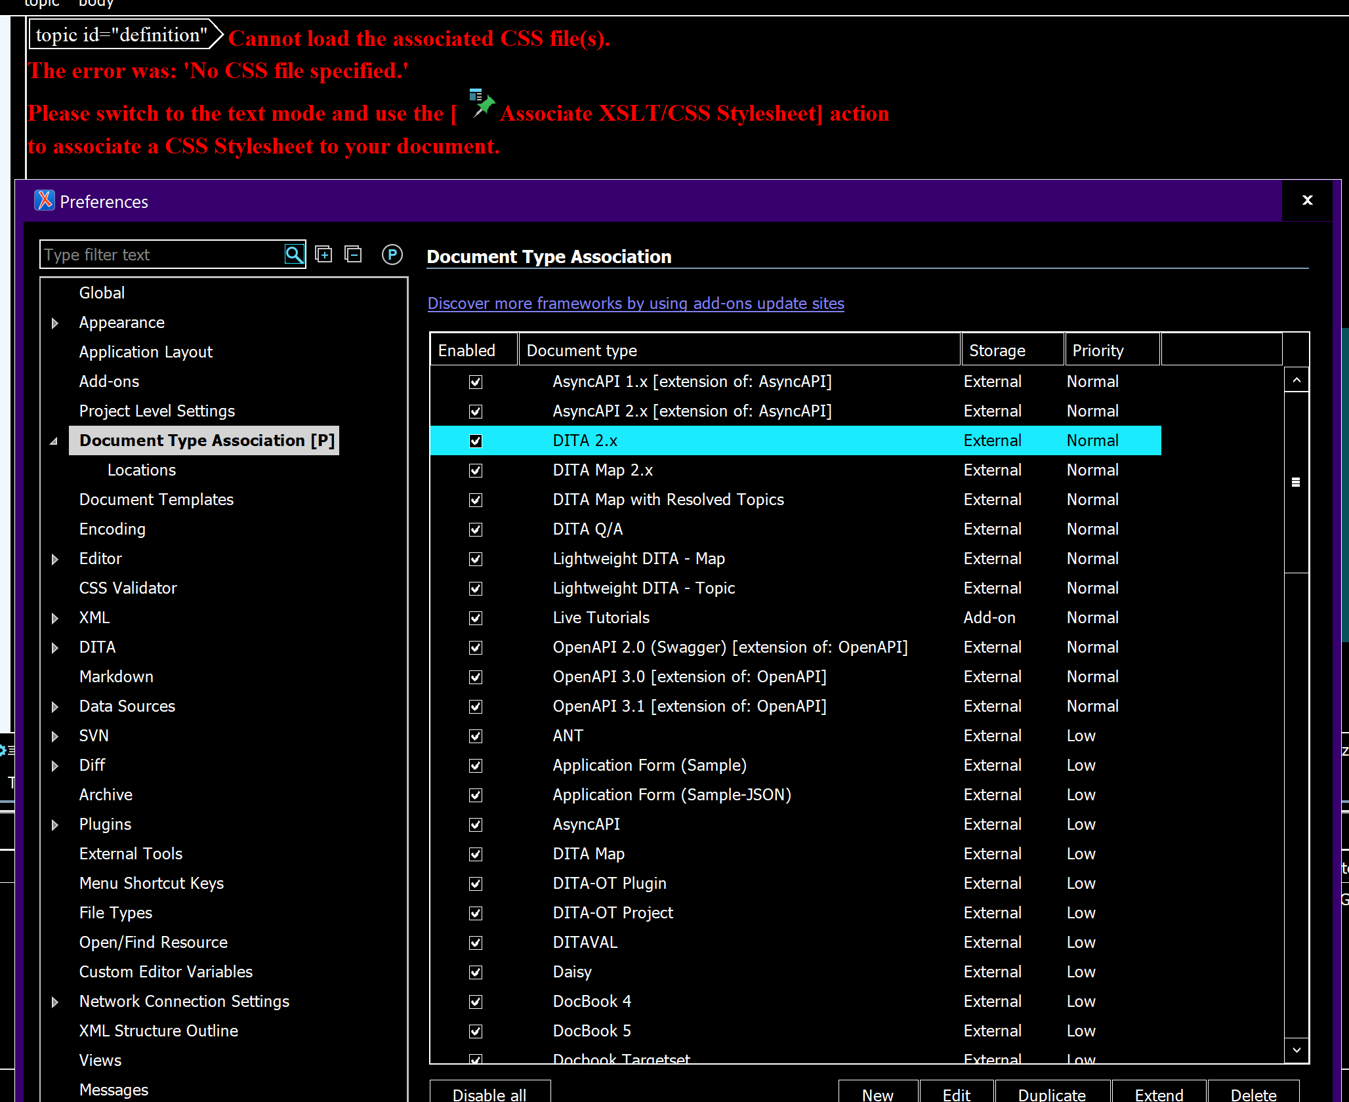Image resolution: width=1349 pixels, height=1102 pixels.
Task: Open the File Types page
Action: (115, 913)
